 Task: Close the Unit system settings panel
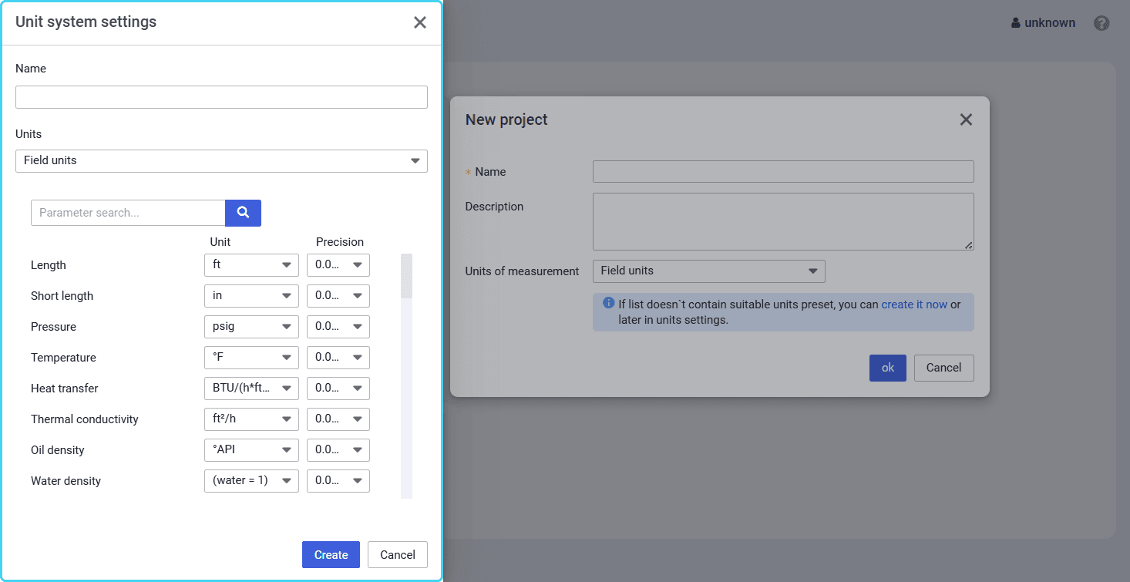(419, 22)
